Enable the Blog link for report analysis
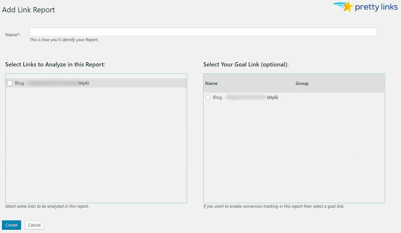The image size is (401, 233). click(x=10, y=83)
